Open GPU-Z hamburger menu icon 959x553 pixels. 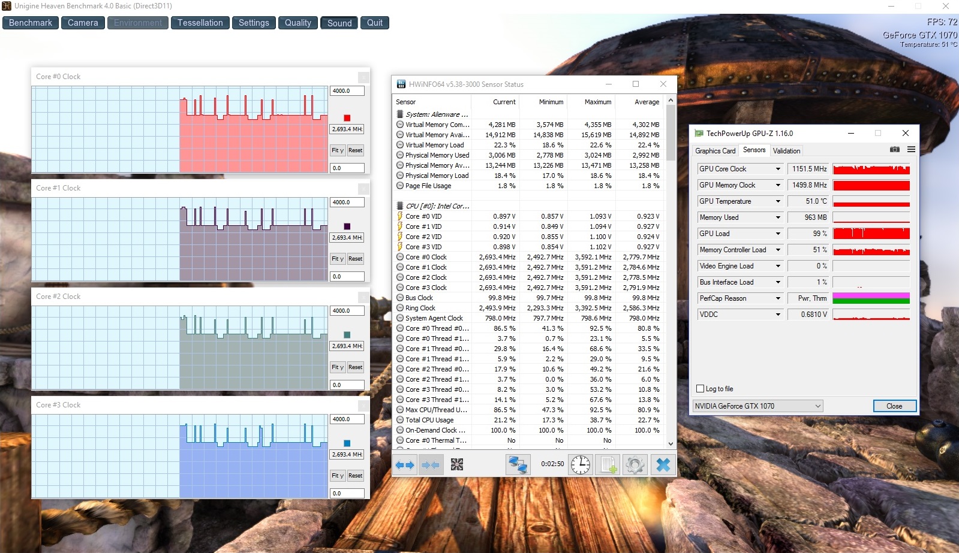[911, 150]
